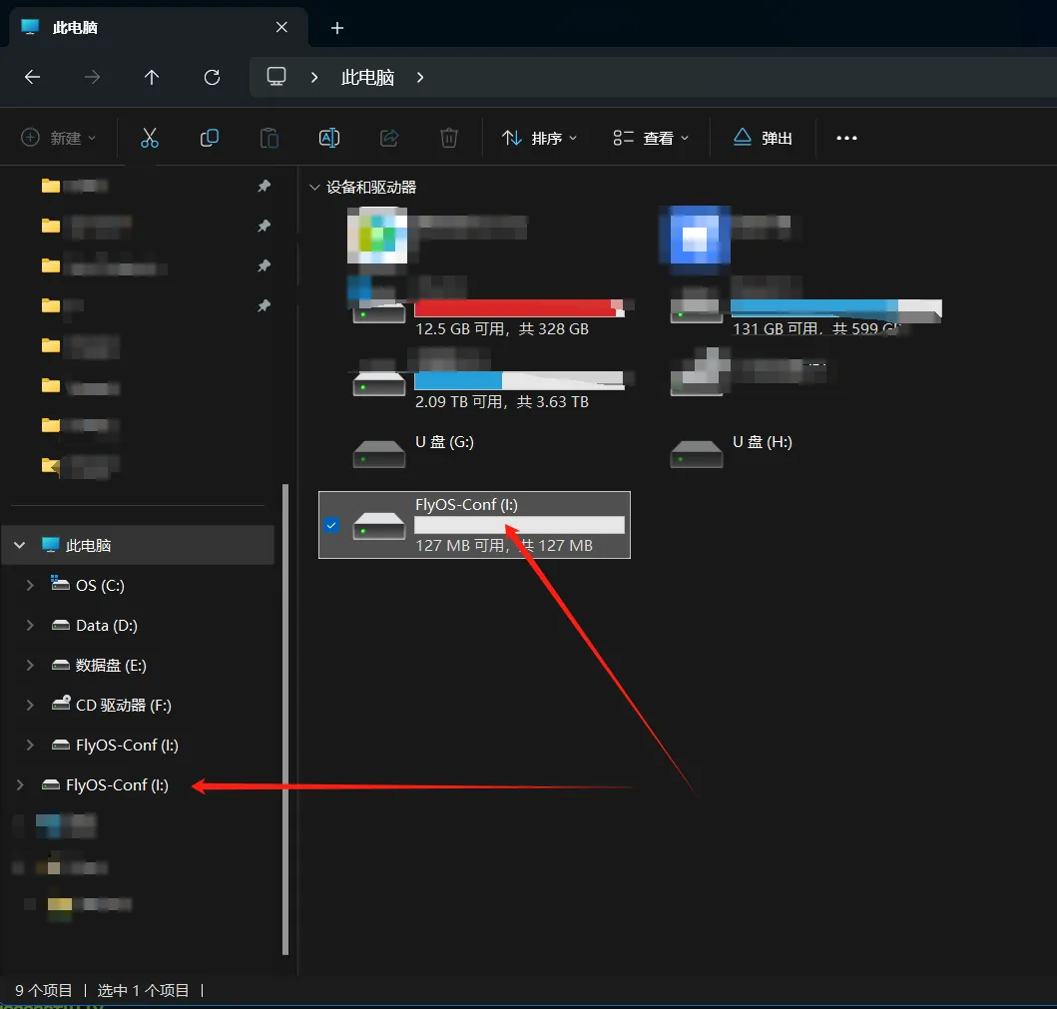Click the Refresh button
This screenshot has width=1057, height=1009.
click(x=212, y=77)
